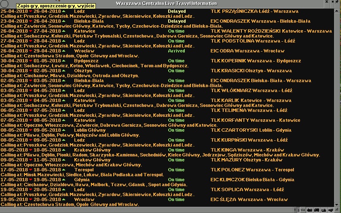Toggle the train vehicle filter icon
This screenshot has height=213, width=341.
[x=310, y=210]
